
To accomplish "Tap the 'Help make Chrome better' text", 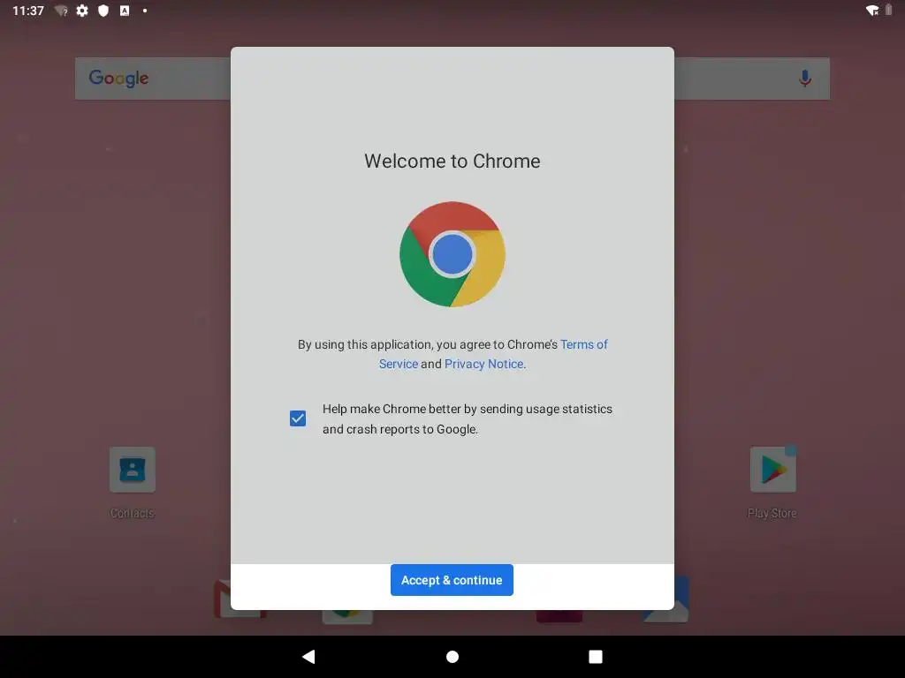I will 467,418.
